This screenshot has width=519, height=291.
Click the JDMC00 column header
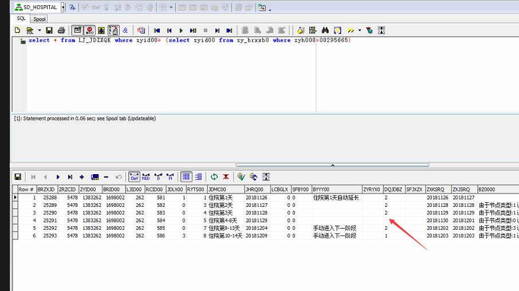(x=225, y=189)
